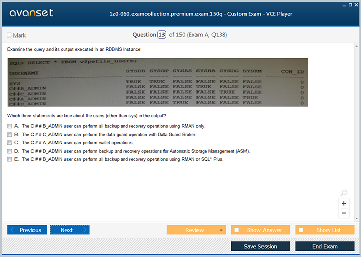
Task: Open the Review dropdown menu
Action: click(196, 230)
